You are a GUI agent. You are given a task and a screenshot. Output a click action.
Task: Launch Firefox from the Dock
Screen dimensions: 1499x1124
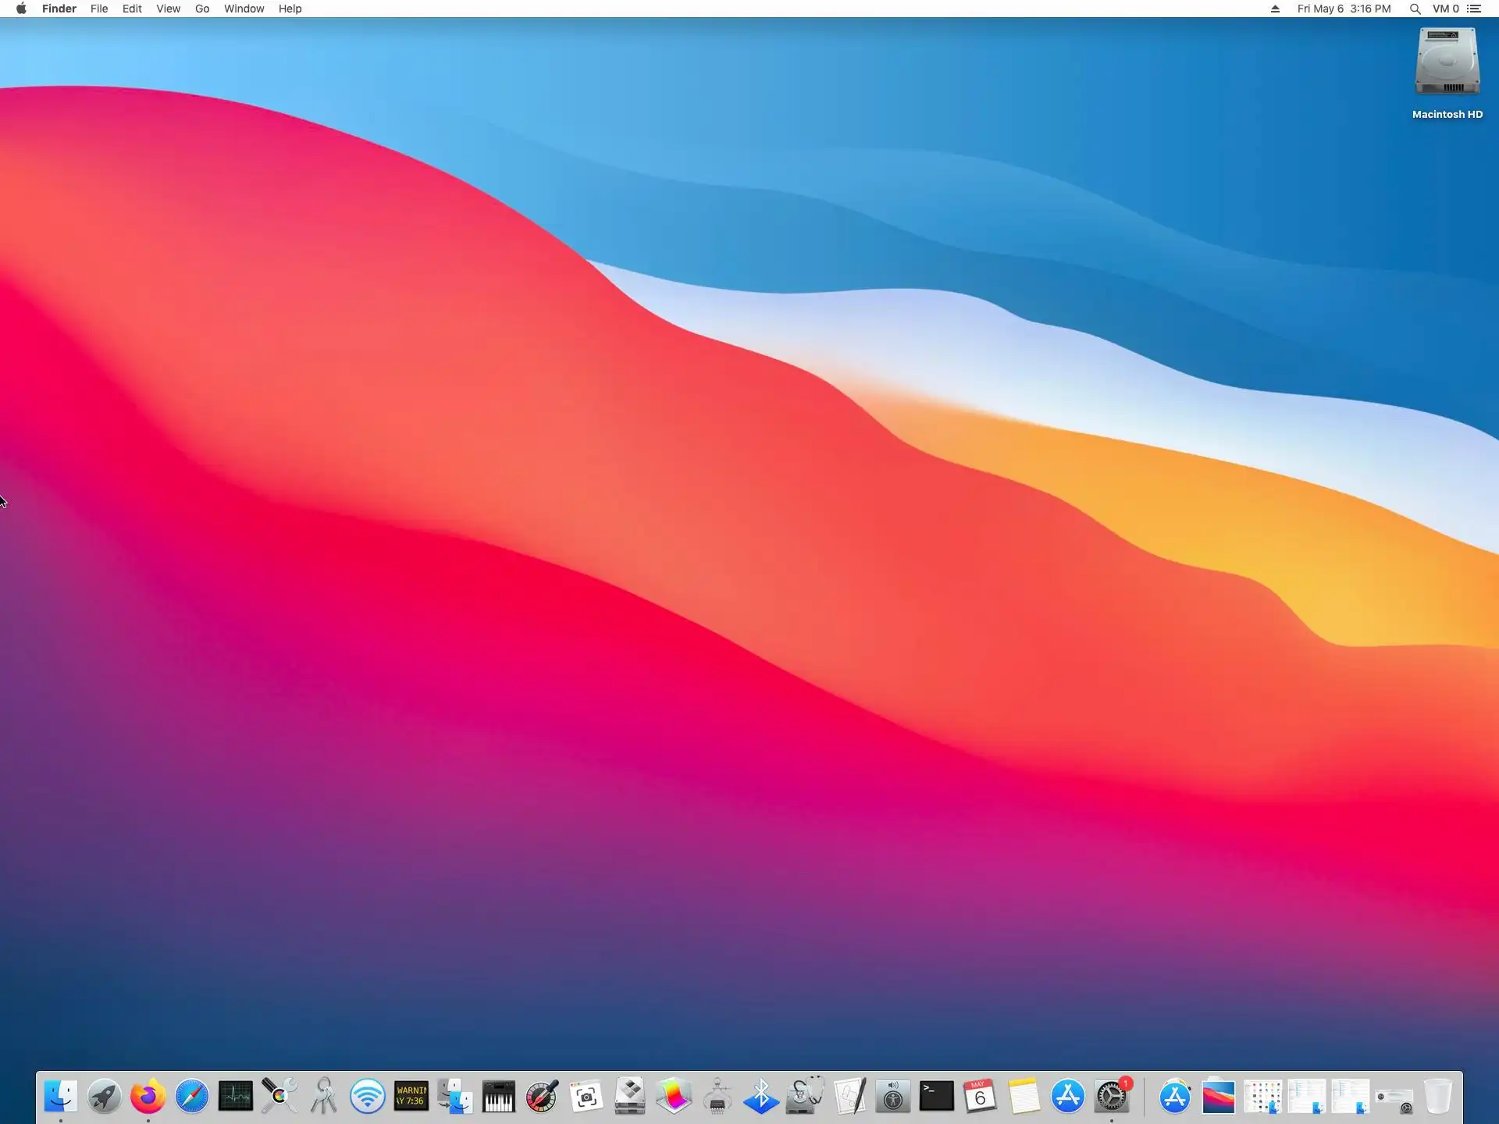(x=148, y=1097)
